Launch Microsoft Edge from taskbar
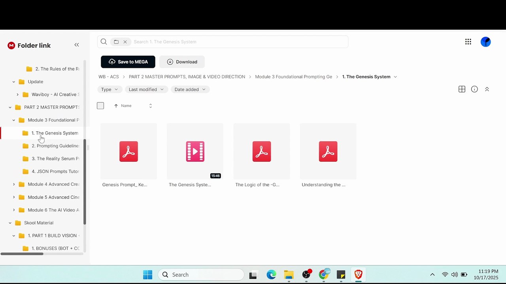 pyautogui.click(x=271, y=275)
